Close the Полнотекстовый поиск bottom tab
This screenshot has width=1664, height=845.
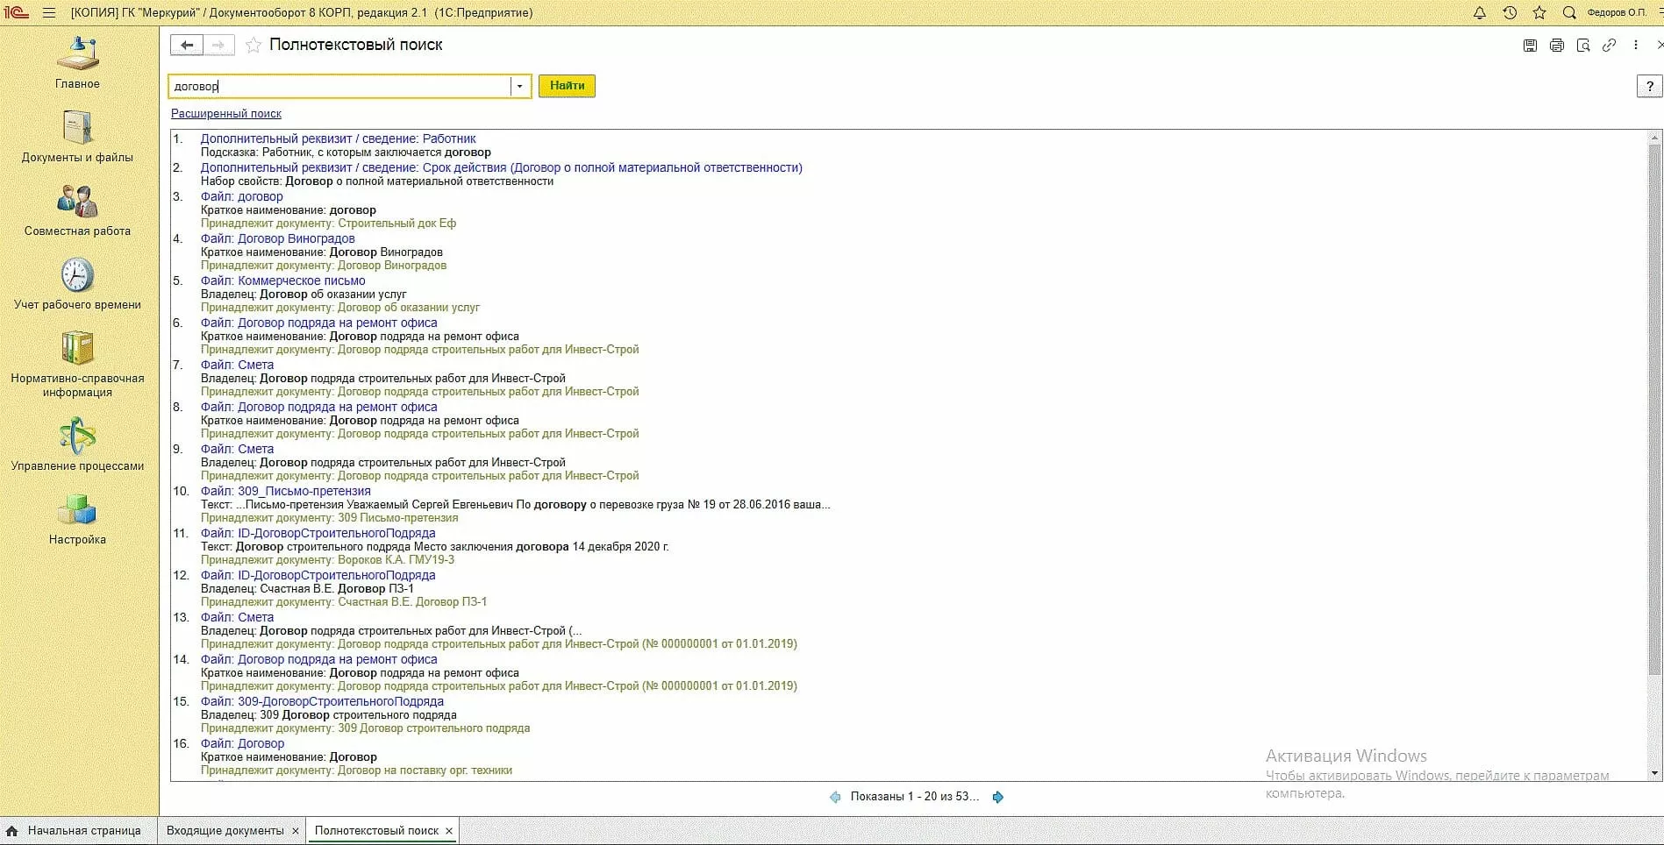coord(449,831)
